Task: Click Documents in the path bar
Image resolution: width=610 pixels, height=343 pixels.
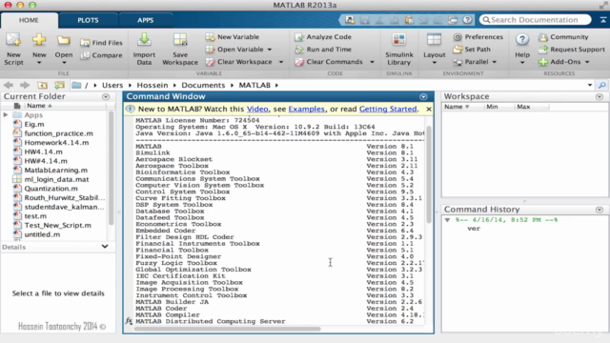Action: tap(203, 85)
